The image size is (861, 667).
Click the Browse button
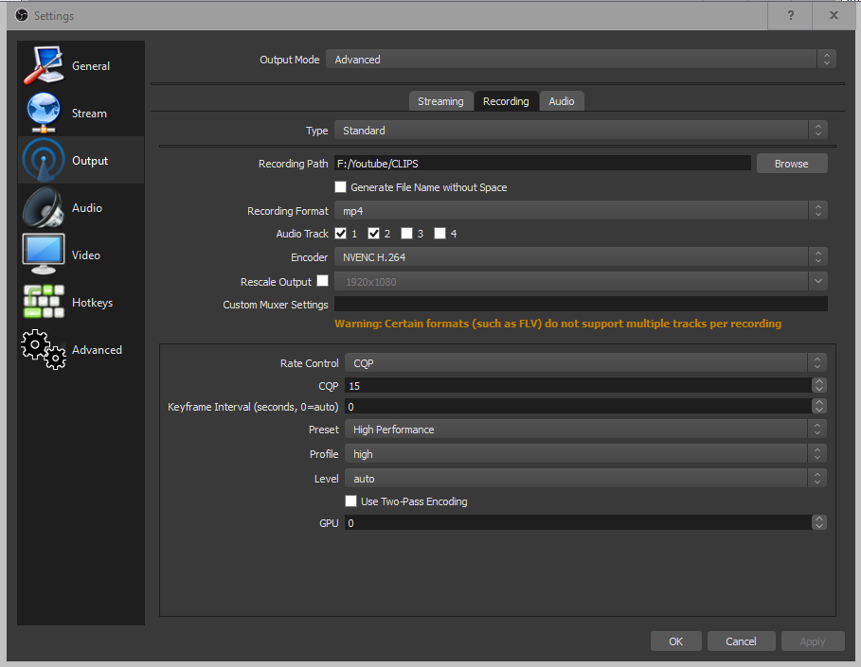pos(792,164)
